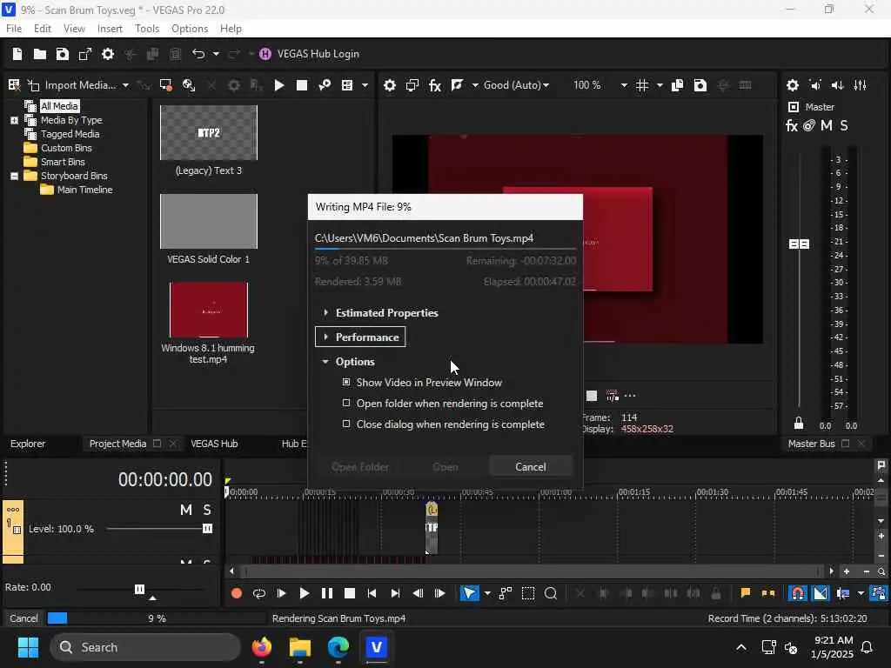Open Master Bus audio properties gear

[793, 85]
